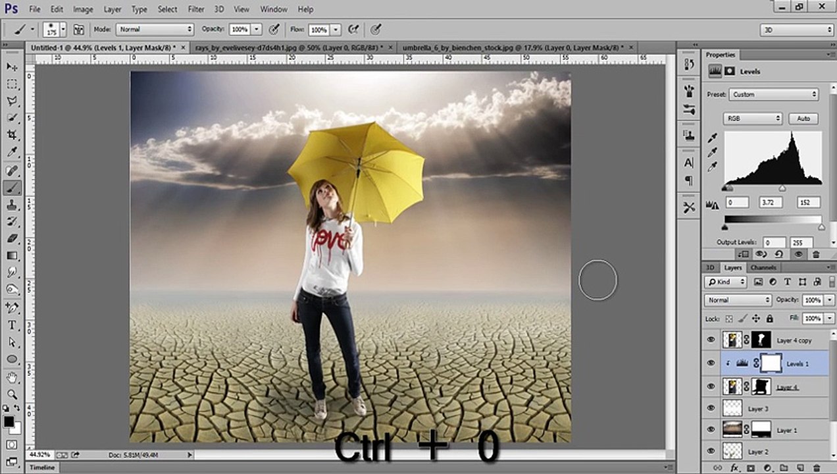Reset Levels adjustment to defaults
This screenshot has width=837, height=474.
779,254
